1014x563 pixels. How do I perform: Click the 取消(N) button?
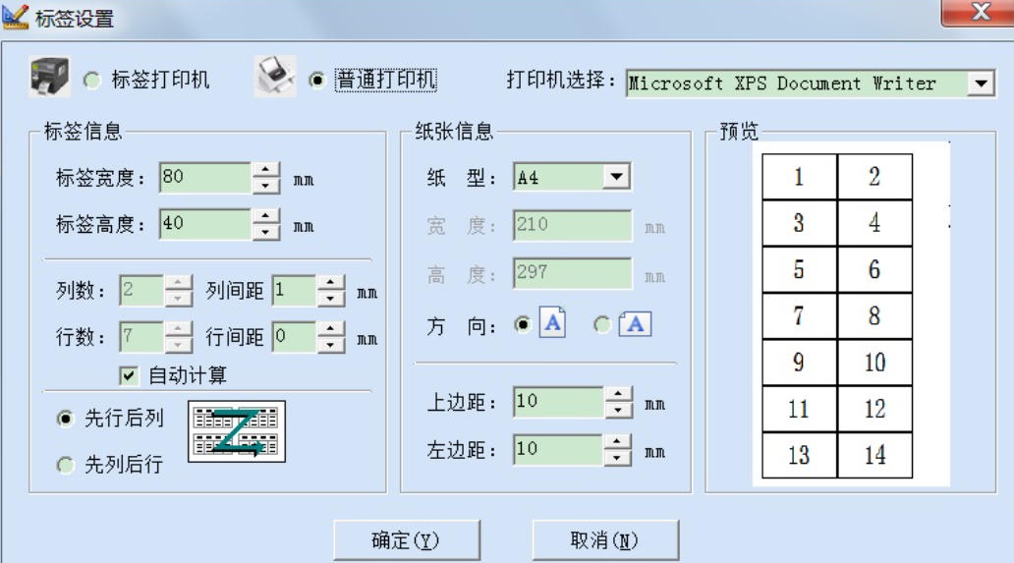pyautogui.click(x=604, y=540)
